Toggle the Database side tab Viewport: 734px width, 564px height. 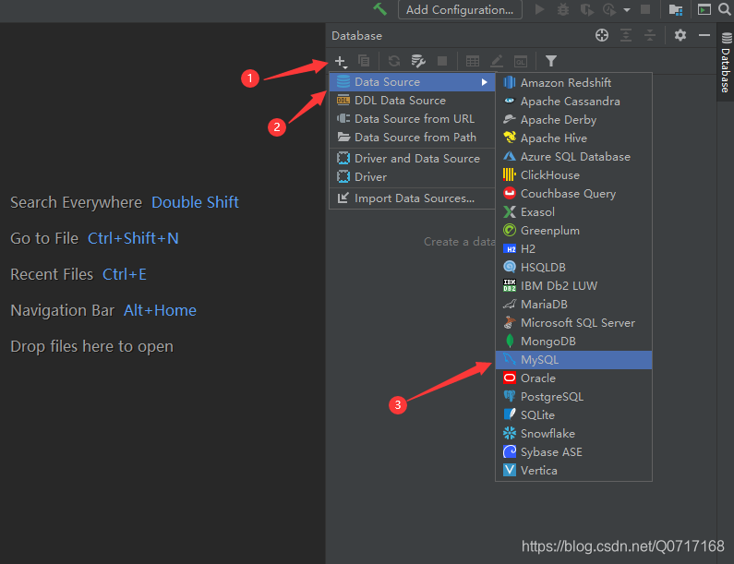coord(726,62)
